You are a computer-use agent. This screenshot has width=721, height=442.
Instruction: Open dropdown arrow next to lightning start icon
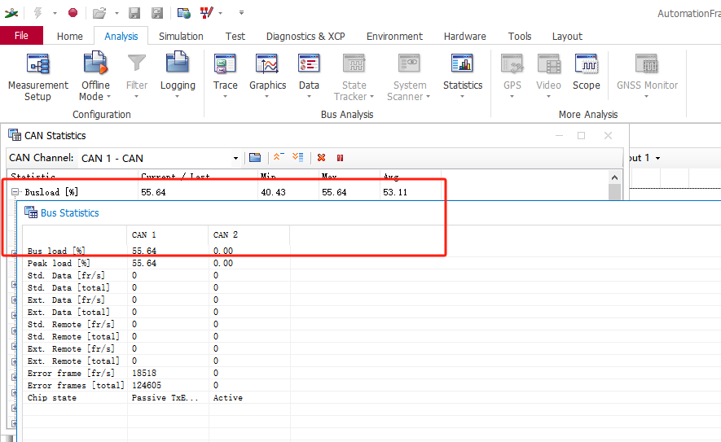(x=55, y=13)
